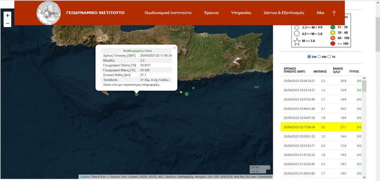Open the Δίκτυα & Εξοπλισμός menu
This screenshot has width=380, height=181.
[x=284, y=13]
